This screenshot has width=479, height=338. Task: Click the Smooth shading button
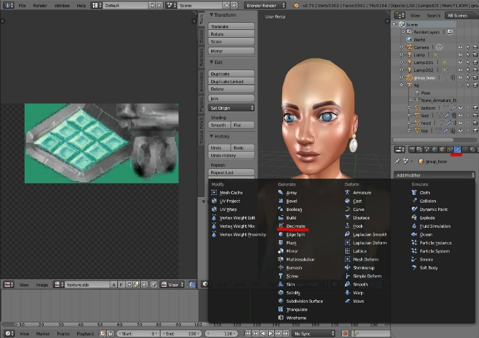click(x=219, y=125)
